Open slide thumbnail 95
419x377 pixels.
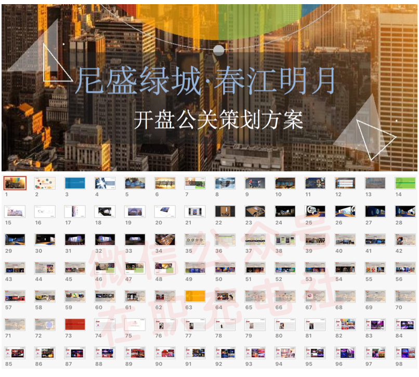pos(316,353)
